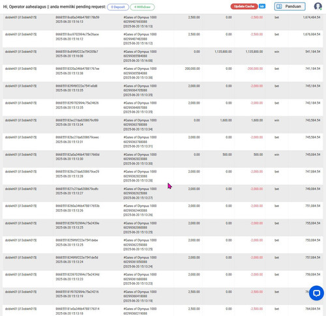Select balance 757,084.54
Viewport: 326px width, 316px height.
click(x=313, y=257)
